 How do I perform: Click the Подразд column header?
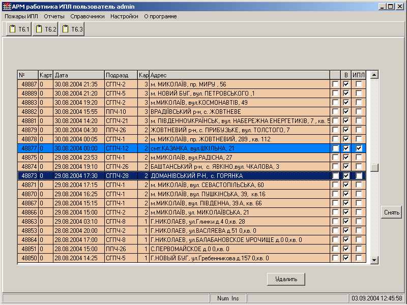[x=121, y=75]
